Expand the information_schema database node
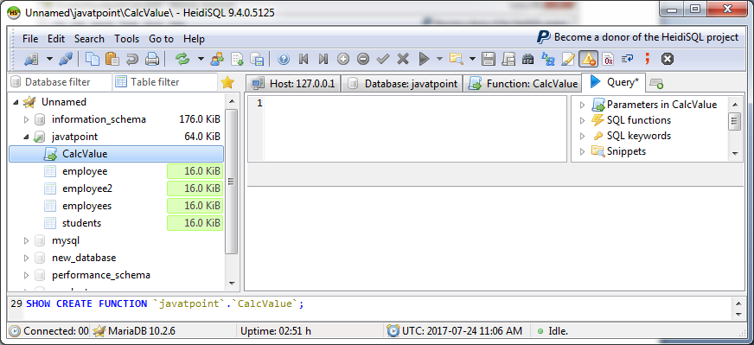Viewport: 754px width, 345px height. (27, 119)
